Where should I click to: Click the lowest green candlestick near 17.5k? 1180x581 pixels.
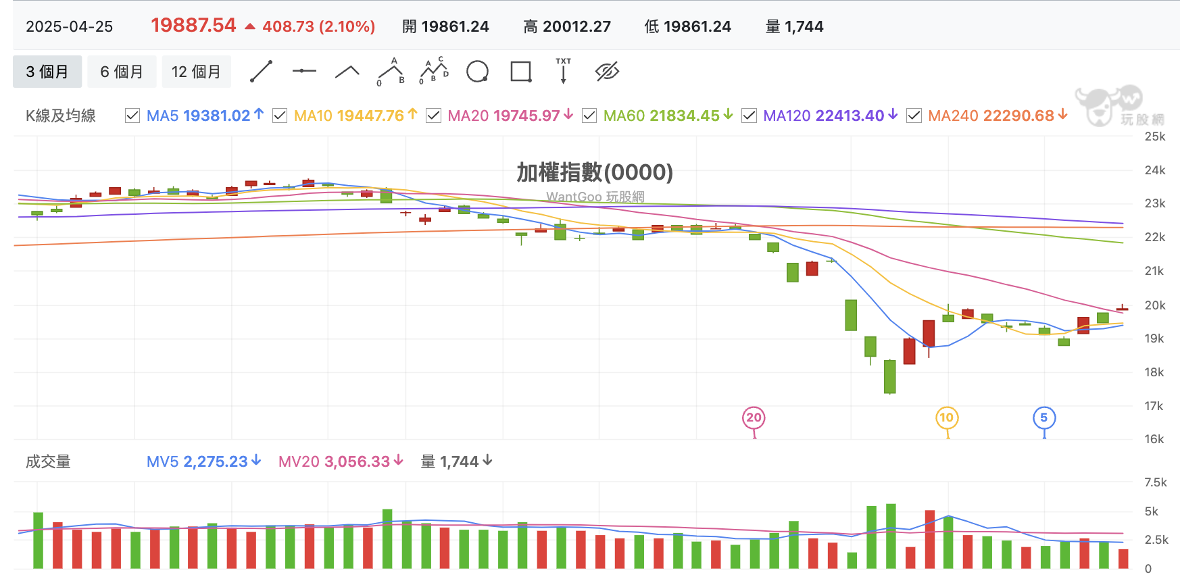[890, 376]
